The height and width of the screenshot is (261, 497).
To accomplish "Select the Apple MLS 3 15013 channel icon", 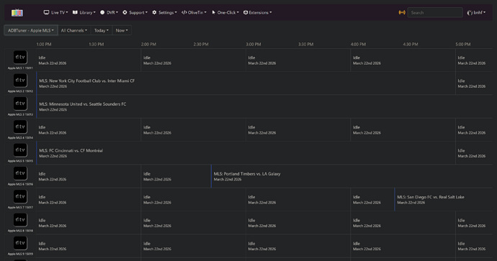I will click(x=20, y=104).
